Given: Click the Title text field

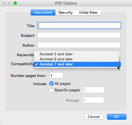Looking at the screenshot, I should pos(79,26).
